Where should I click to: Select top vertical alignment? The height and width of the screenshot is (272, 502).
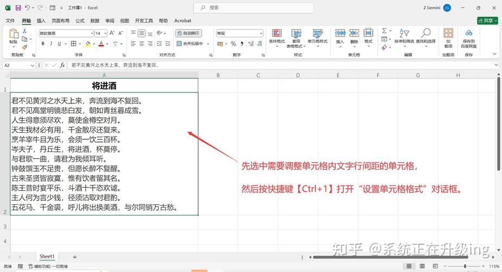click(133, 33)
